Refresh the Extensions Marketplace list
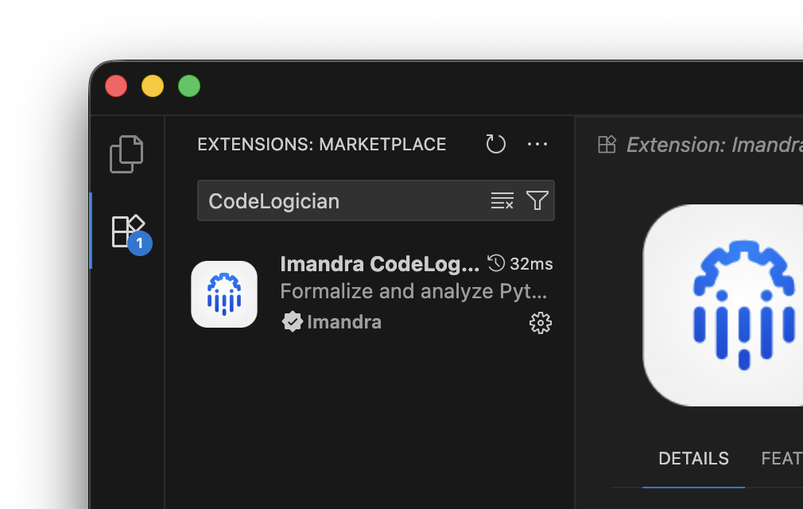 495,144
